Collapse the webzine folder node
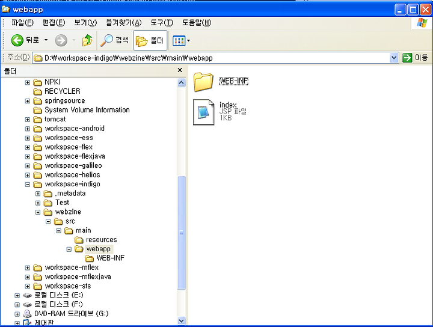 click(x=38, y=212)
